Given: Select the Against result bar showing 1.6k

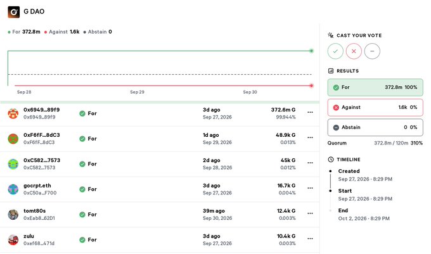Looking at the screenshot, I should coord(375,108).
